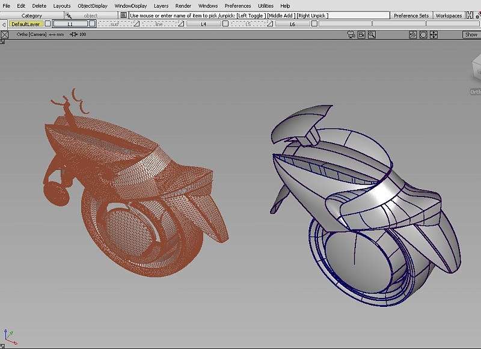Open the Preferences menu
The height and width of the screenshot is (349, 481).
tap(237, 6)
